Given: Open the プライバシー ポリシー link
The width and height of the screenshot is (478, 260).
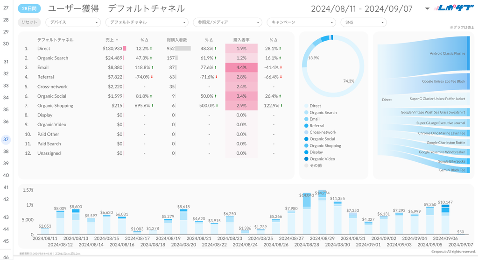Looking at the screenshot, I should point(68,253).
